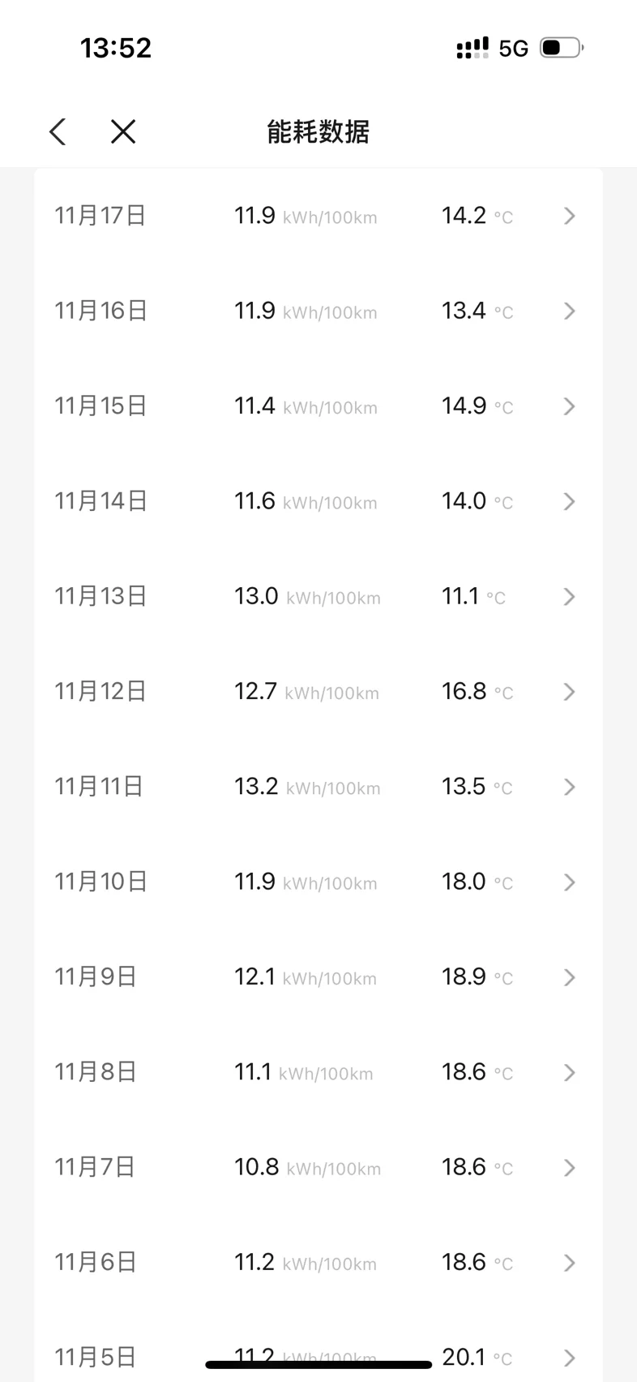Open details arrow for 11月13日

(569, 597)
